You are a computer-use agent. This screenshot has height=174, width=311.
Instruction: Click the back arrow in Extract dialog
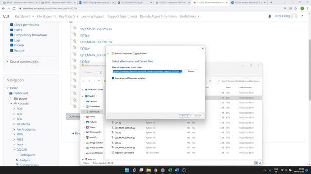tap(108, 53)
